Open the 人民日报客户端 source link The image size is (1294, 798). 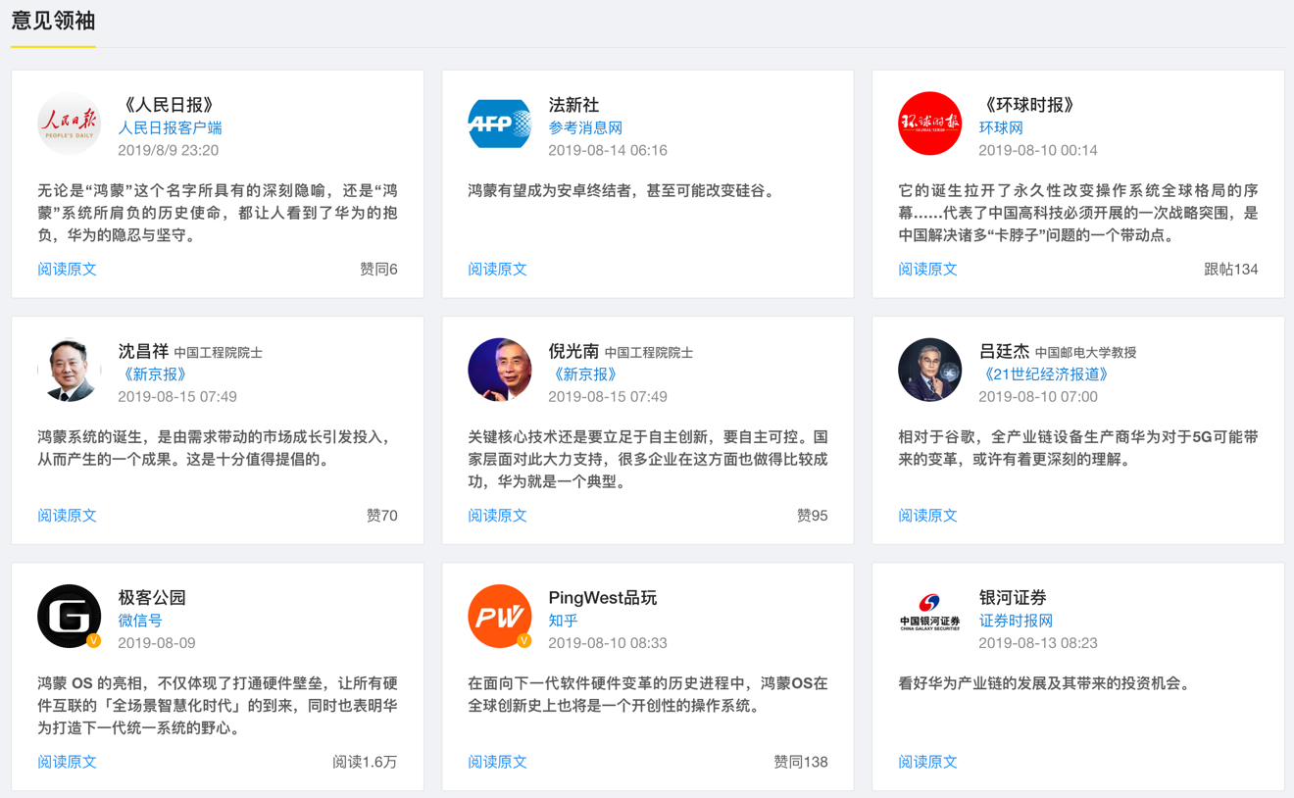tap(170, 127)
